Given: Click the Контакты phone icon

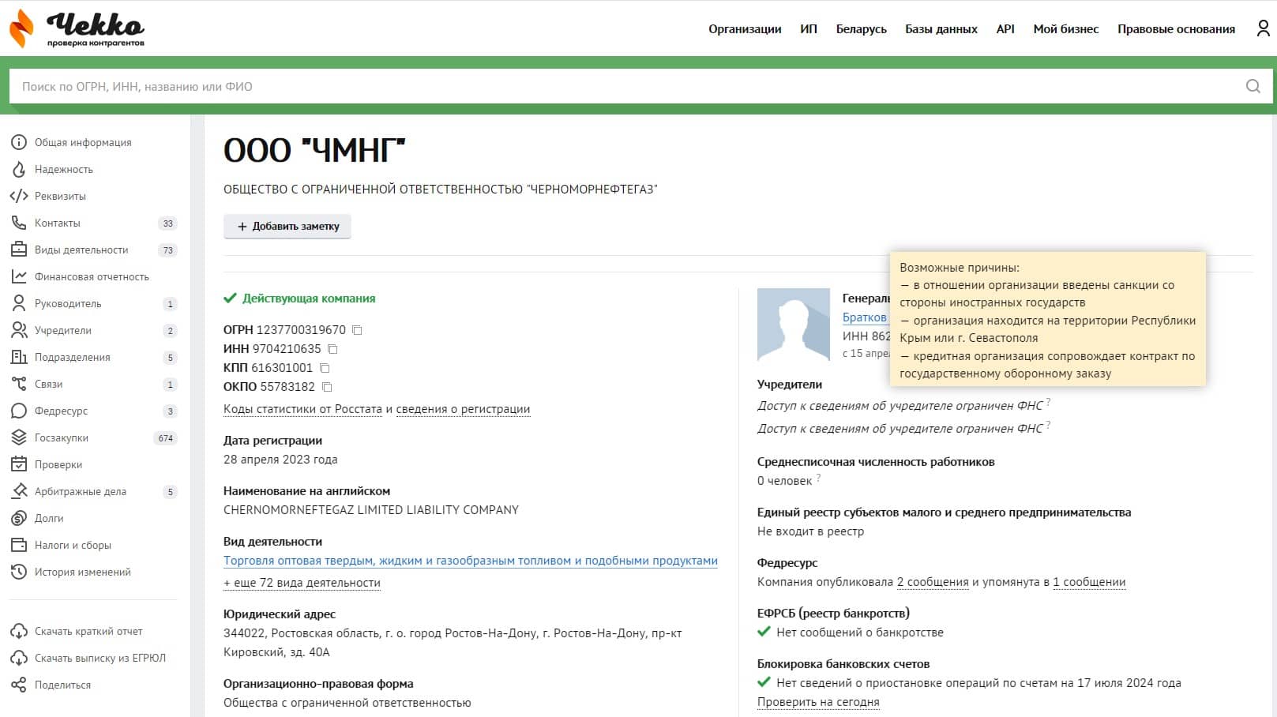Looking at the screenshot, I should (19, 223).
